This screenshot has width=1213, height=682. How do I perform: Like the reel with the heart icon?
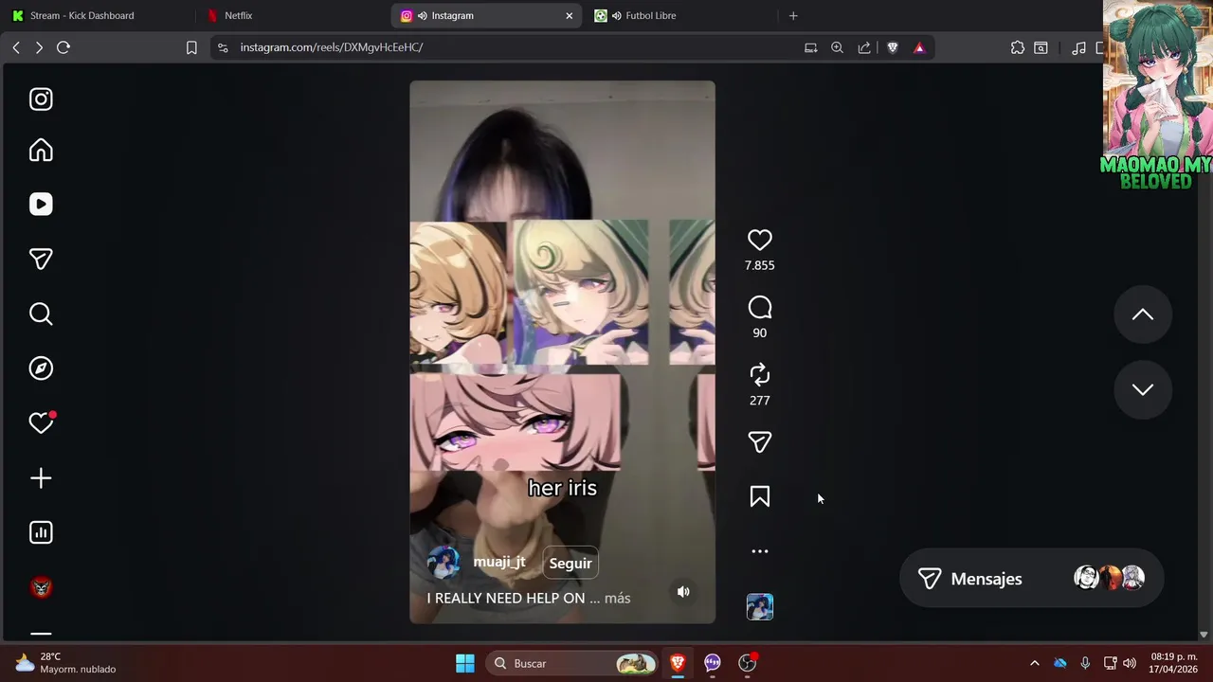[760, 240]
